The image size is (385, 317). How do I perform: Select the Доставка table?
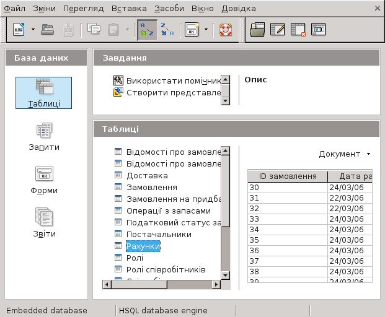[147, 176]
